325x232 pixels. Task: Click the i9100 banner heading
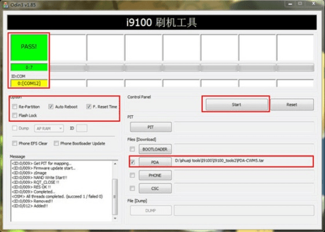point(162,22)
